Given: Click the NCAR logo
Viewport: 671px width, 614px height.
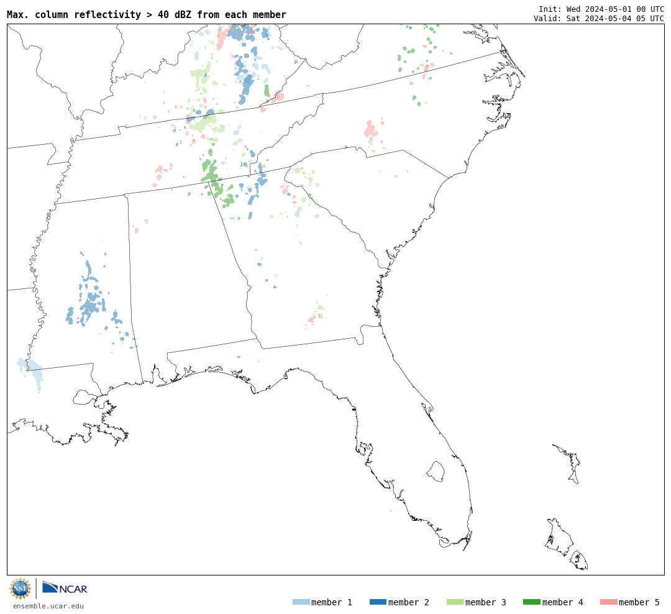Looking at the screenshot, I should (65, 587).
